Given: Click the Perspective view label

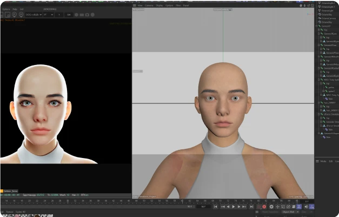Looking at the screenshot, I should click(138, 10).
